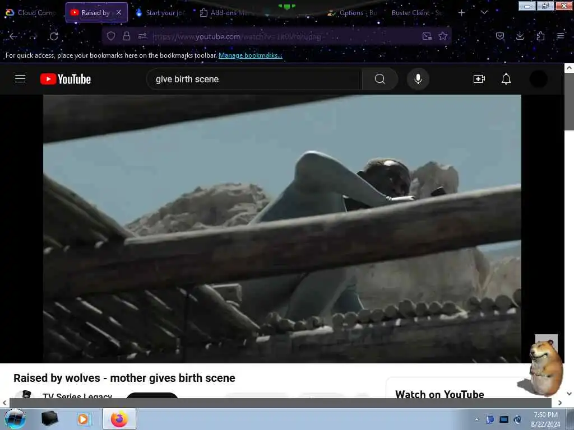Click the YouTube search magnifier button
This screenshot has height=430, width=574.
(380, 79)
